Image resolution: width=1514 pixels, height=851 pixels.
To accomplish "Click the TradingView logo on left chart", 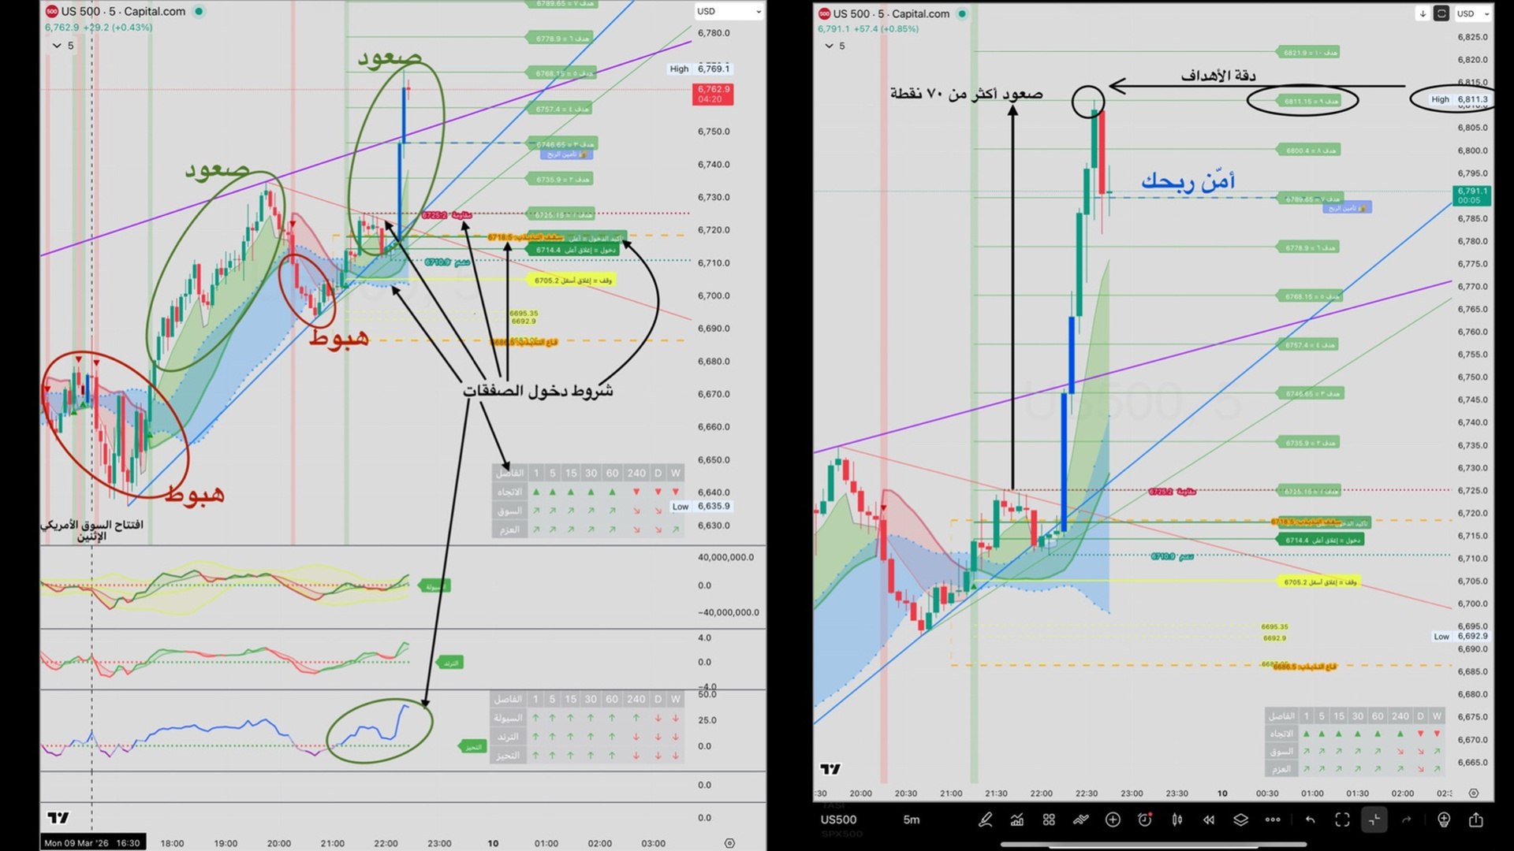I will click(58, 818).
